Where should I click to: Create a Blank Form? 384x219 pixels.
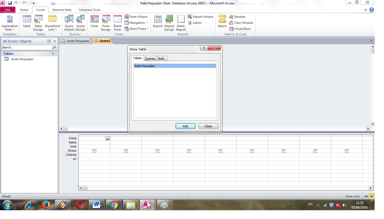(x=117, y=23)
